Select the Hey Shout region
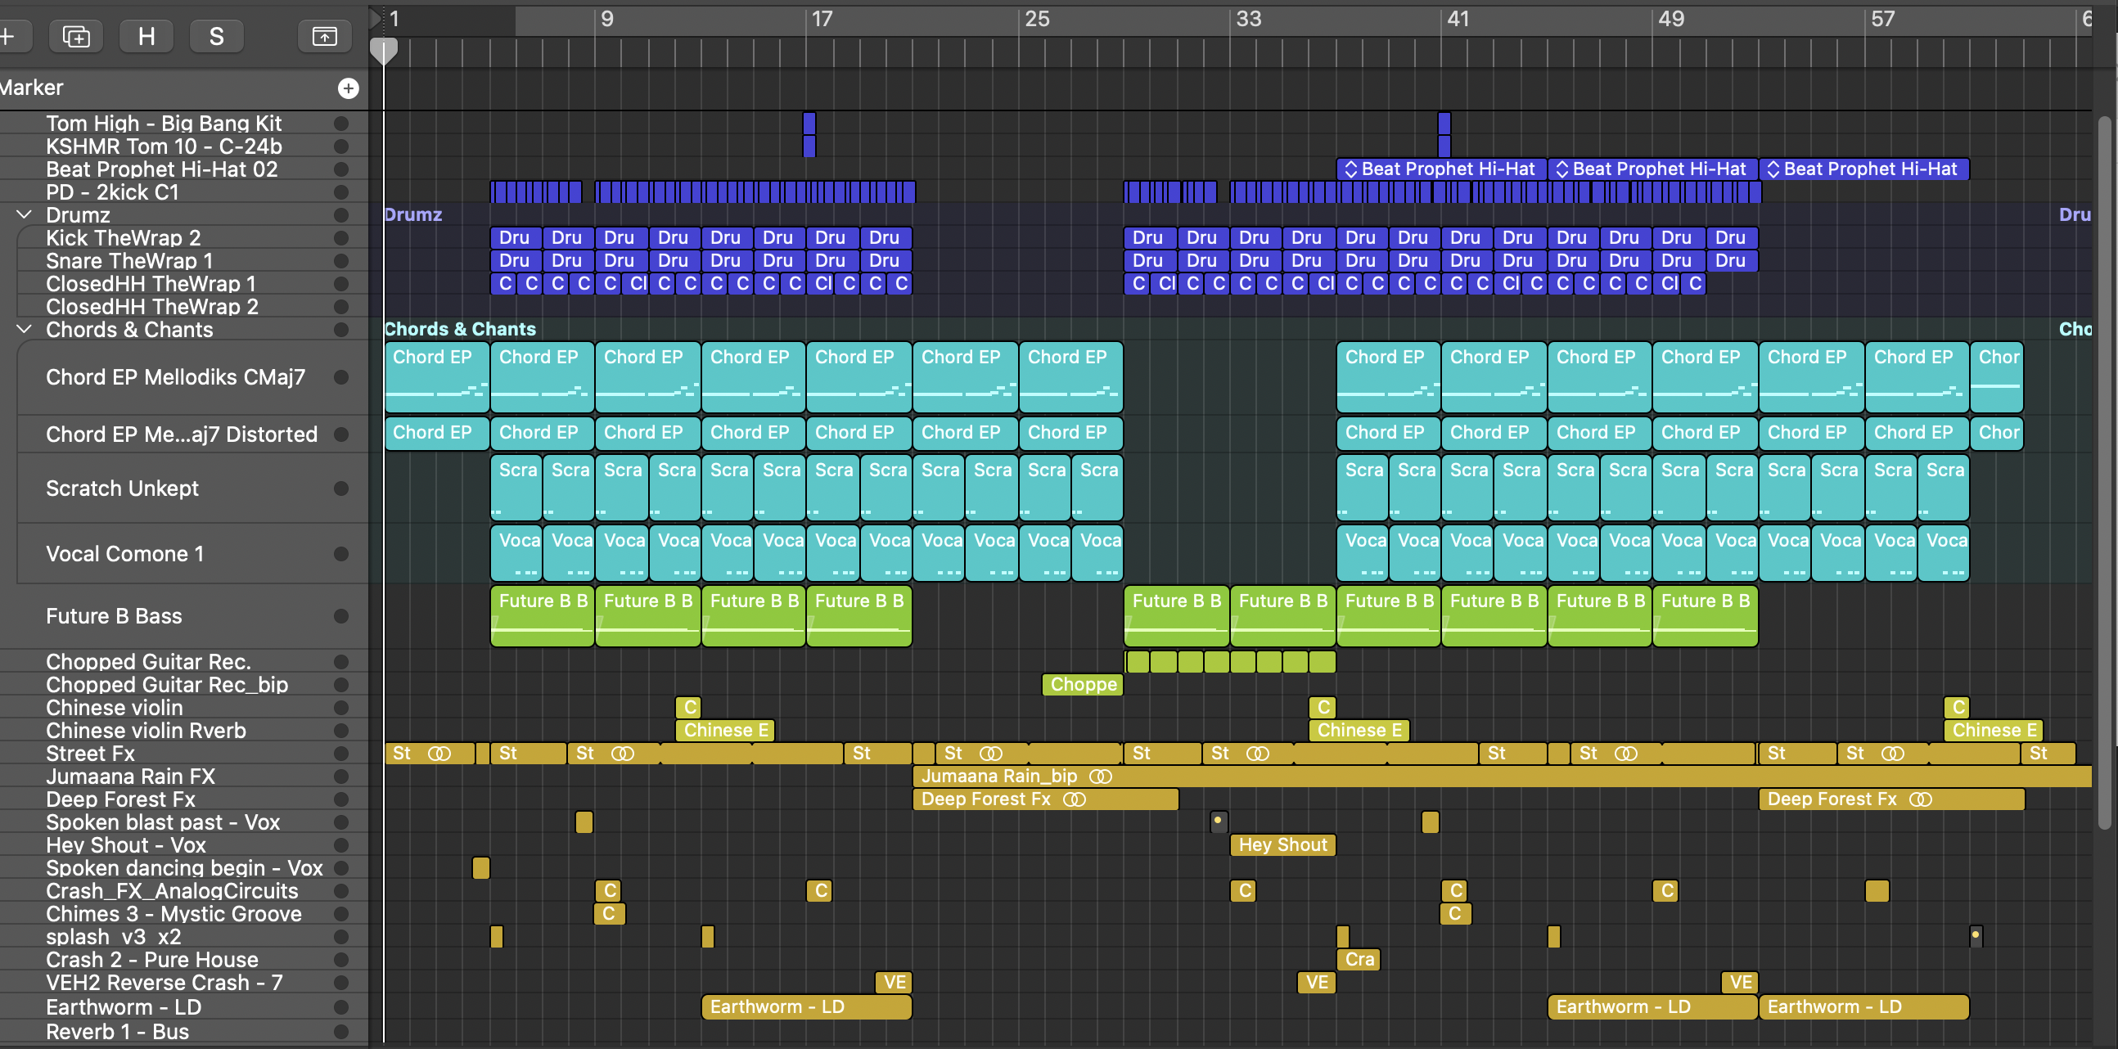The height and width of the screenshot is (1049, 2118). [x=1282, y=845]
